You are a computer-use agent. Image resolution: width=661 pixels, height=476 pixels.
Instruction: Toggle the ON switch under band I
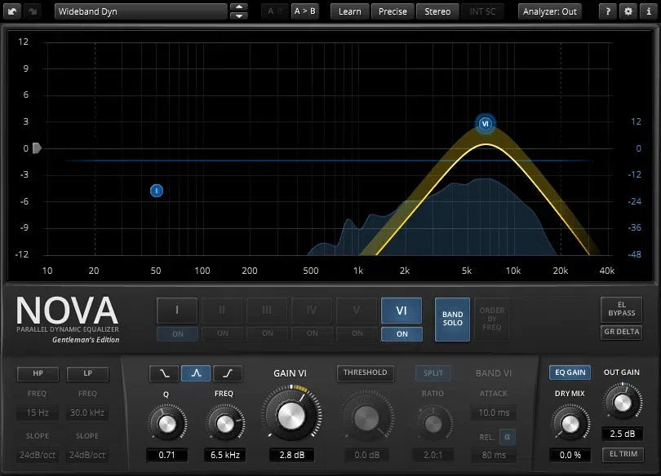click(177, 333)
